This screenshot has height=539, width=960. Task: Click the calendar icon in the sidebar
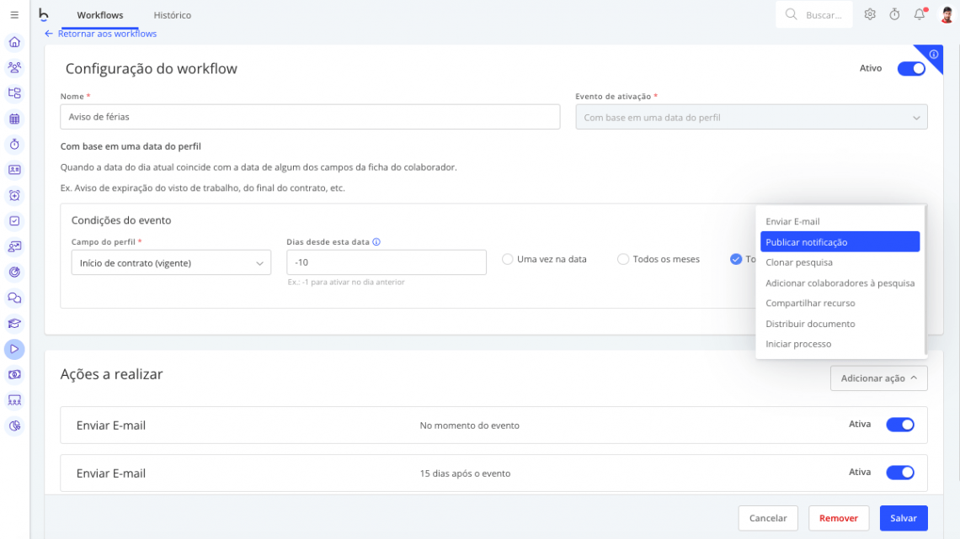13,119
